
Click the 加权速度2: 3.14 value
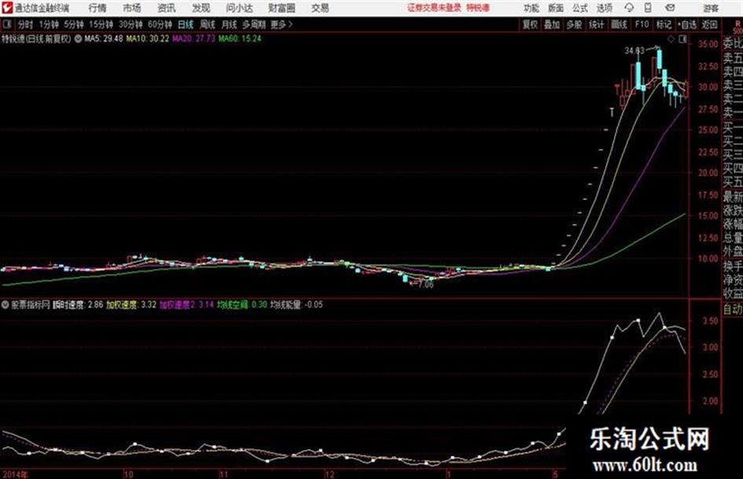186,304
